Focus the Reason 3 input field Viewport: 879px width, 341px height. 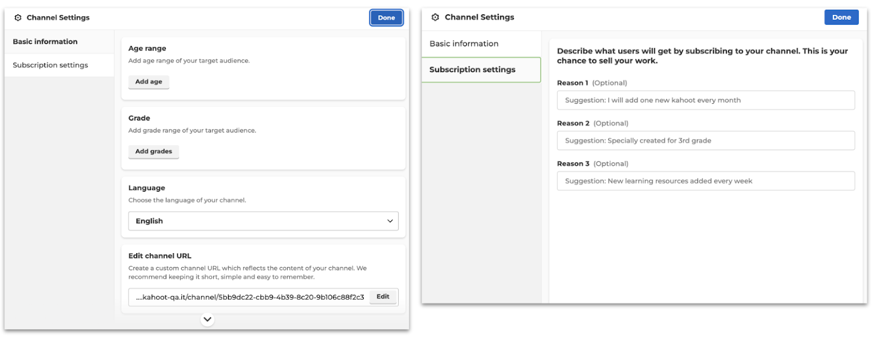(x=705, y=181)
